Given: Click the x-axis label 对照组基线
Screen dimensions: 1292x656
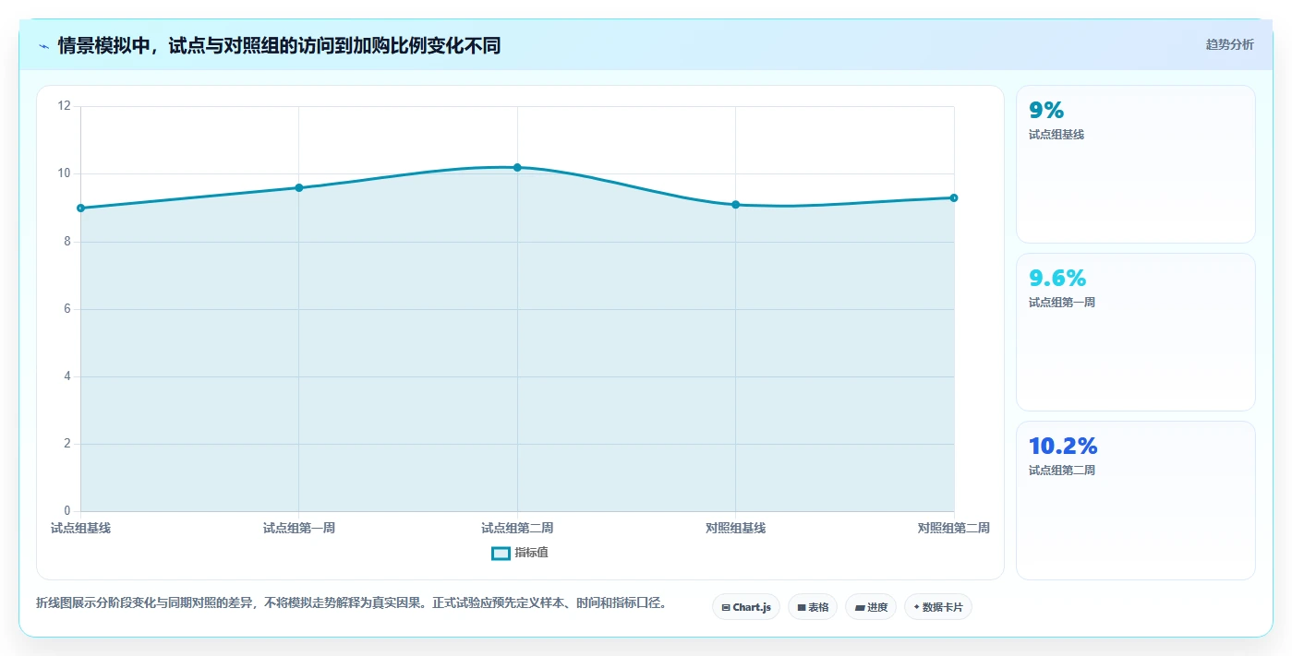Looking at the screenshot, I should click(x=736, y=529).
